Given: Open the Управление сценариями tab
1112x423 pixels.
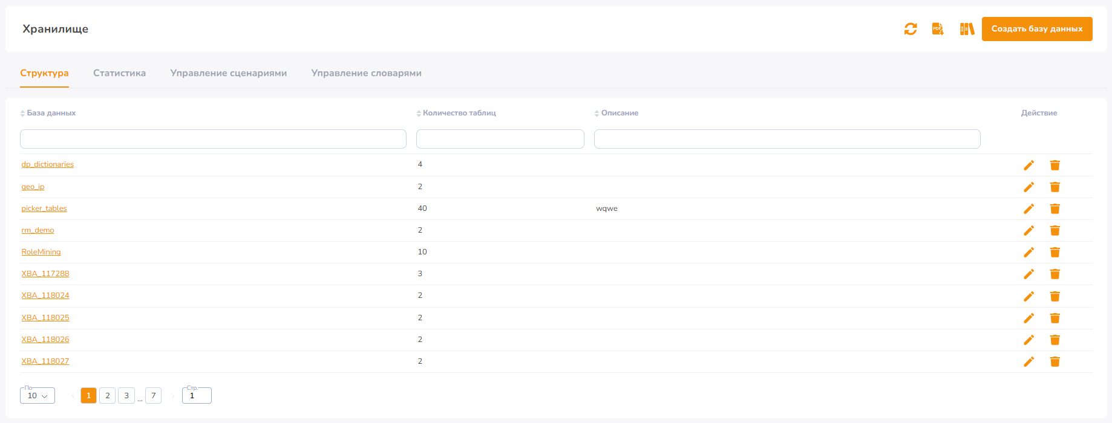Looking at the screenshot, I should pyautogui.click(x=229, y=73).
